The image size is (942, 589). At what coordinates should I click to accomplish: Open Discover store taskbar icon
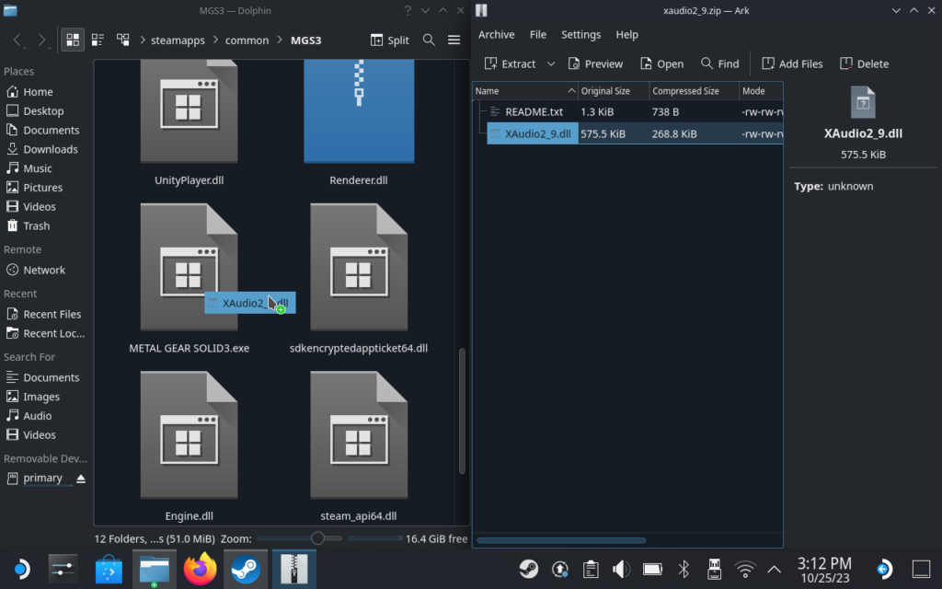[109, 569]
